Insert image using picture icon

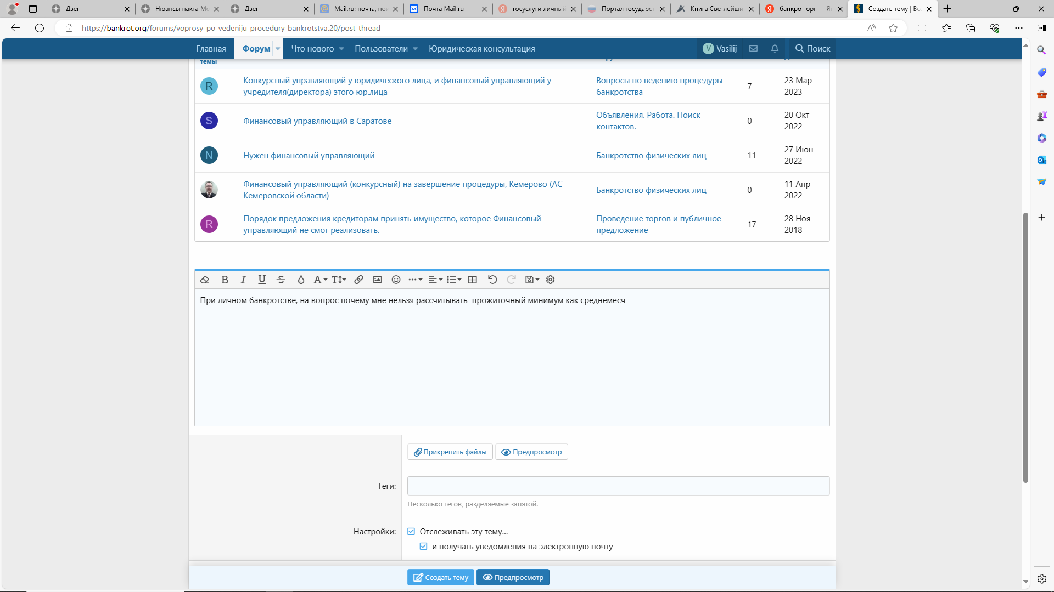click(377, 280)
